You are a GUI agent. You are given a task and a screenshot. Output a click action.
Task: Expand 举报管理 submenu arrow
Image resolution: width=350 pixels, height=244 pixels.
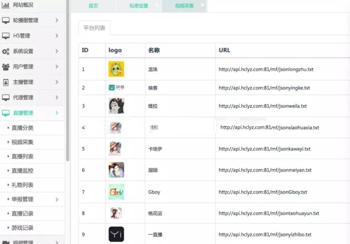57,199
